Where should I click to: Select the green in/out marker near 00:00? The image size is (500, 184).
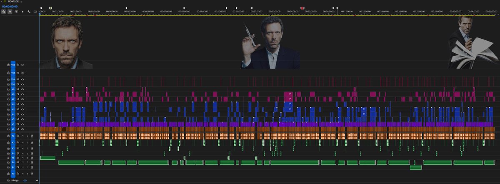click(50, 8)
